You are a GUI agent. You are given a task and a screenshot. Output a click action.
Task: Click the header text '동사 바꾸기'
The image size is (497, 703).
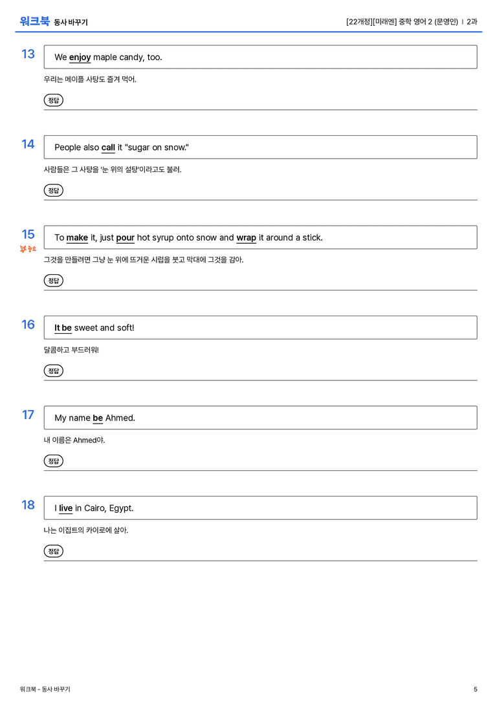point(71,23)
